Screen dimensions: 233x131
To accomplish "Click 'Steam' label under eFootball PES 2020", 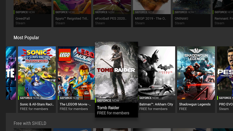I will pyautogui.click(x=100, y=23).
